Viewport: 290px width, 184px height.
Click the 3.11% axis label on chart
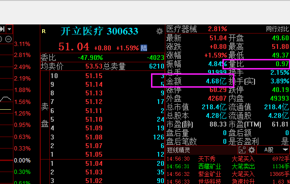tap(22, 44)
